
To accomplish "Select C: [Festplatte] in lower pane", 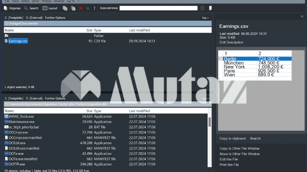I will click(14, 98).
